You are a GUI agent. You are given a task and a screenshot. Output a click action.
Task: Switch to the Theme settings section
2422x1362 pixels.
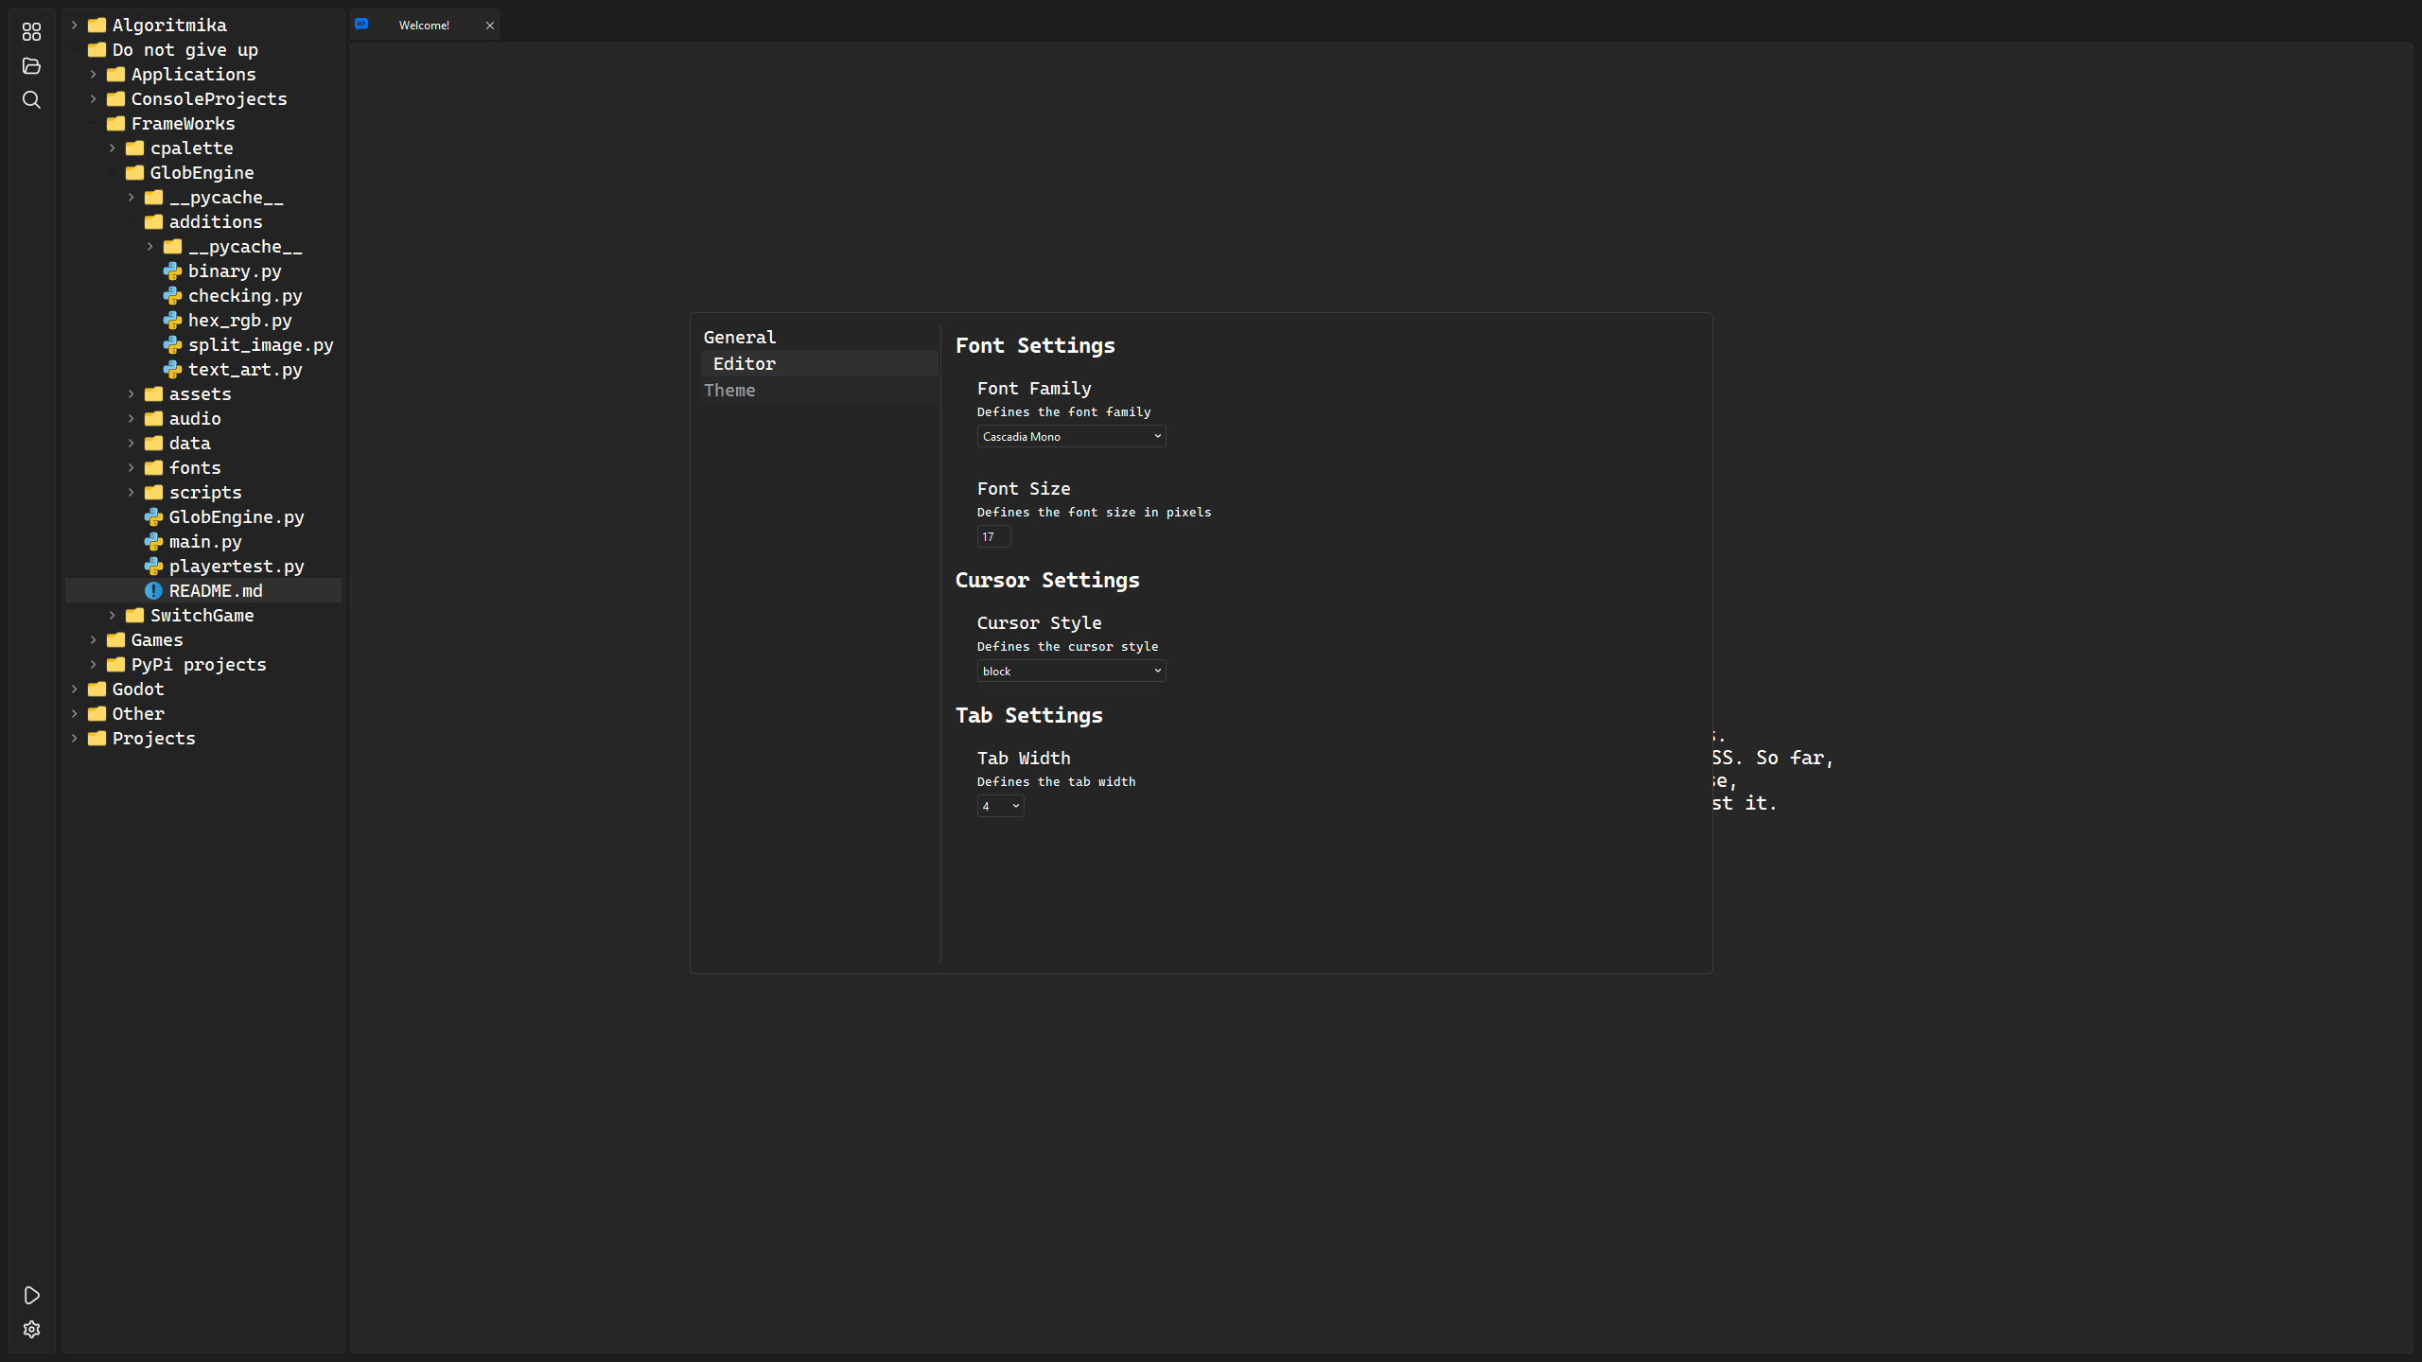click(729, 391)
